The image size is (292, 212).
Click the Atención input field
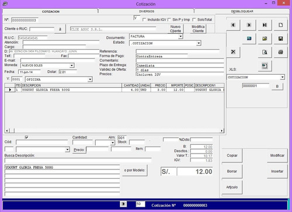tap(61, 43)
